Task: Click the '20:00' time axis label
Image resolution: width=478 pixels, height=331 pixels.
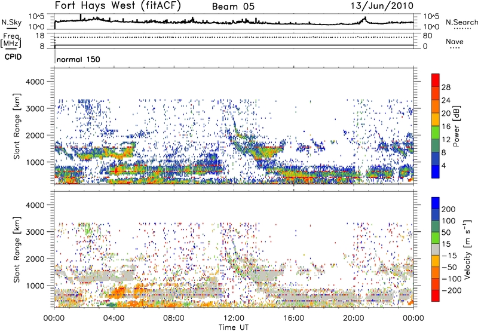Action: (354, 318)
